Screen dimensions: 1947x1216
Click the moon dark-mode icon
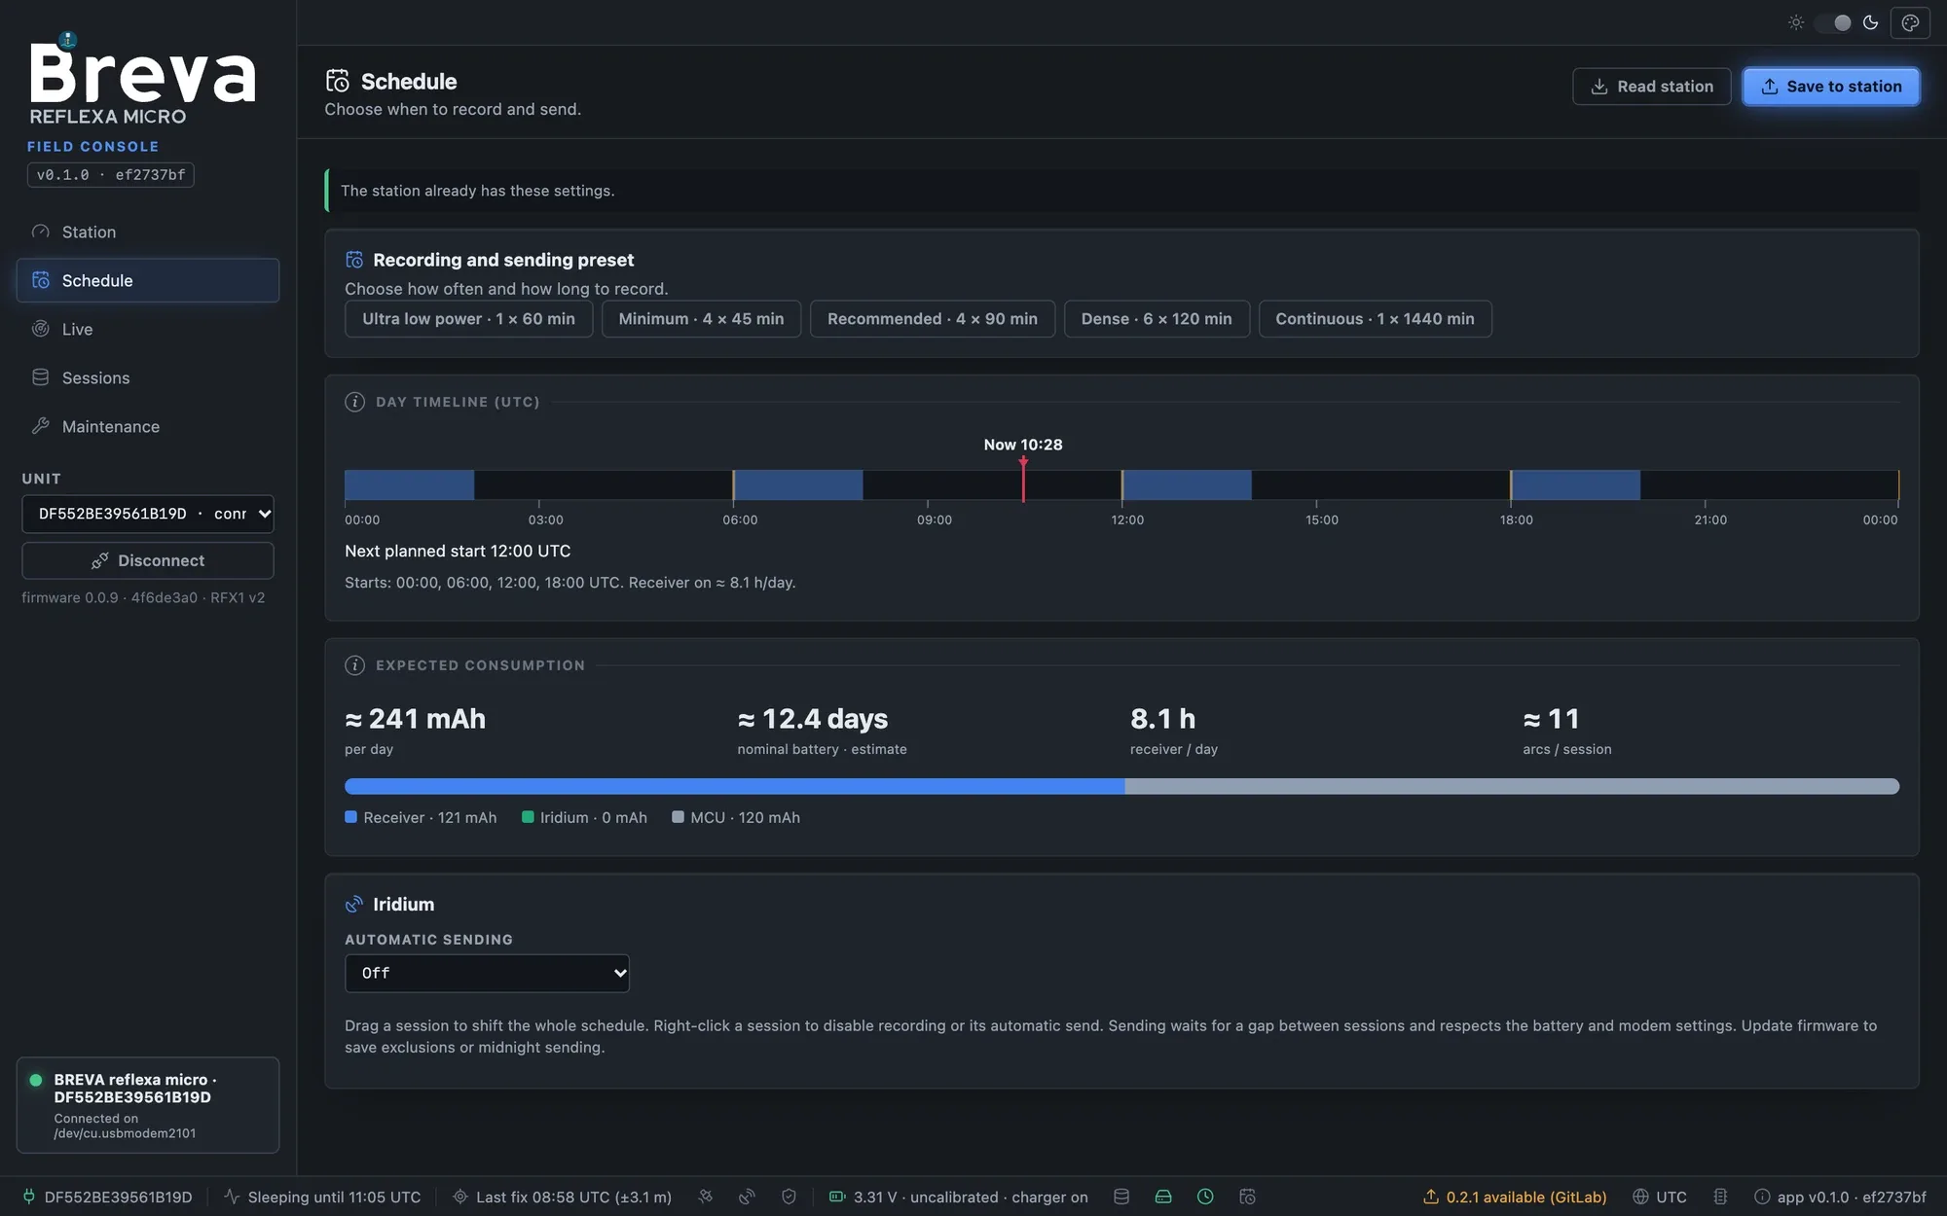pos(1870,22)
